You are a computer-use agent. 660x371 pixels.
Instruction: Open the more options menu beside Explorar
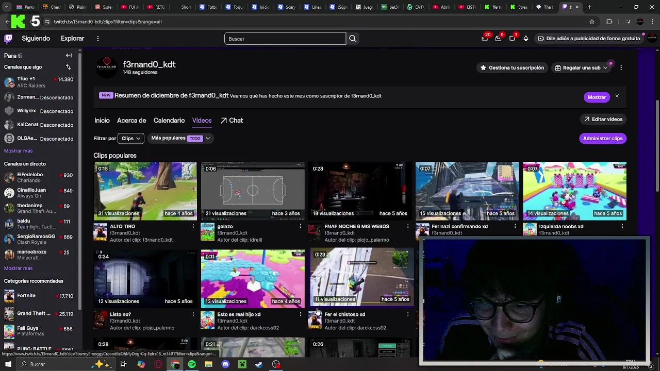tap(97, 38)
